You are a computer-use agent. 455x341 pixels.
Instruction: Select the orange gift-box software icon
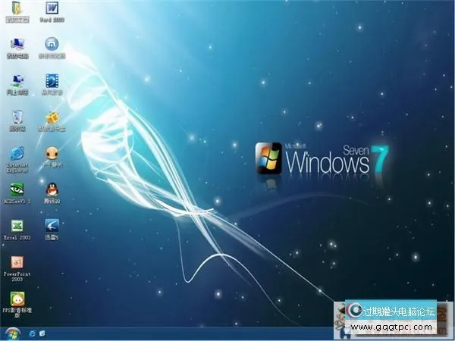(52, 117)
